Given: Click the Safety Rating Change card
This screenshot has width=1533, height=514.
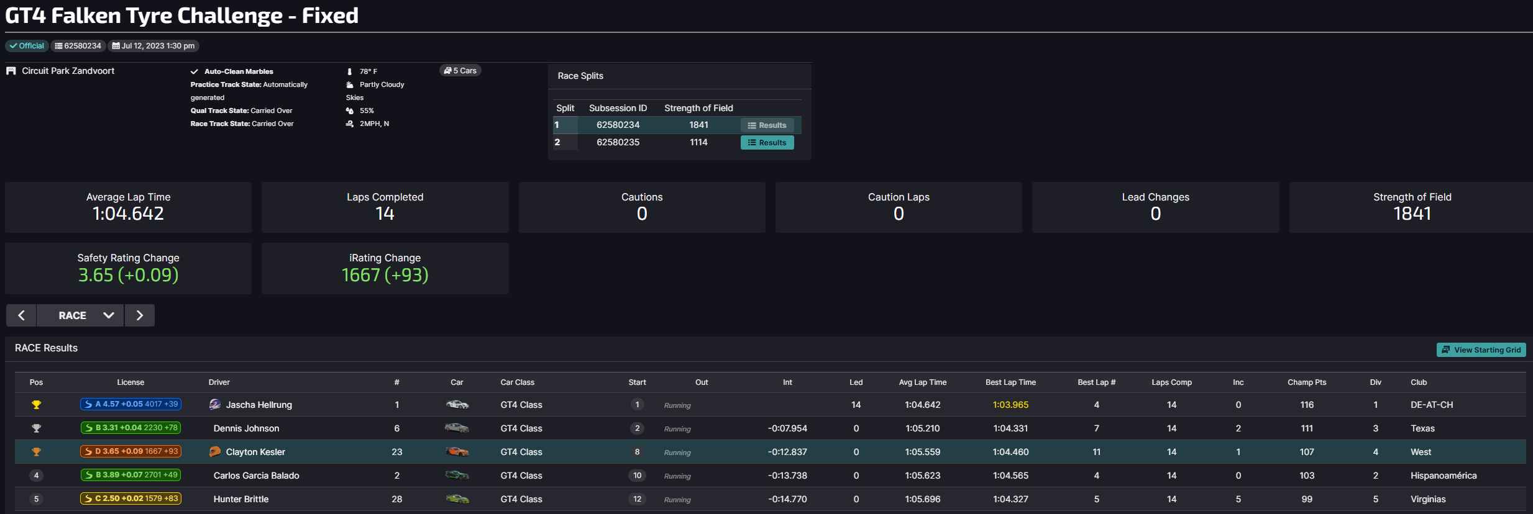Looking at the screenshot, I should 128,268.
